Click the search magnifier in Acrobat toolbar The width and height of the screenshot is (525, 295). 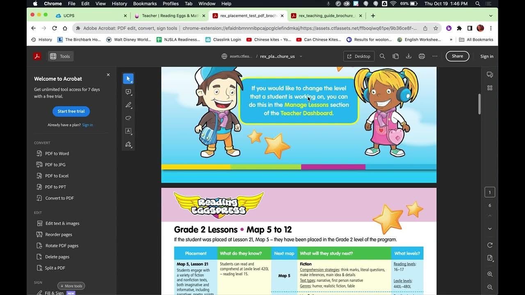382,56
